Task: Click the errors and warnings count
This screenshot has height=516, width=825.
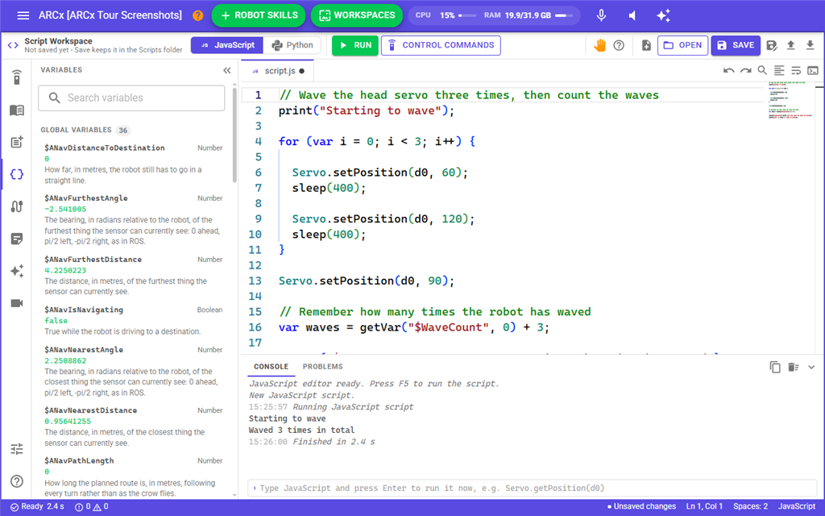Action: [x=92, y=506]
